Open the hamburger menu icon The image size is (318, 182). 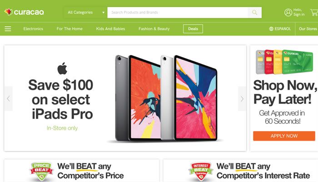(8, 29)
